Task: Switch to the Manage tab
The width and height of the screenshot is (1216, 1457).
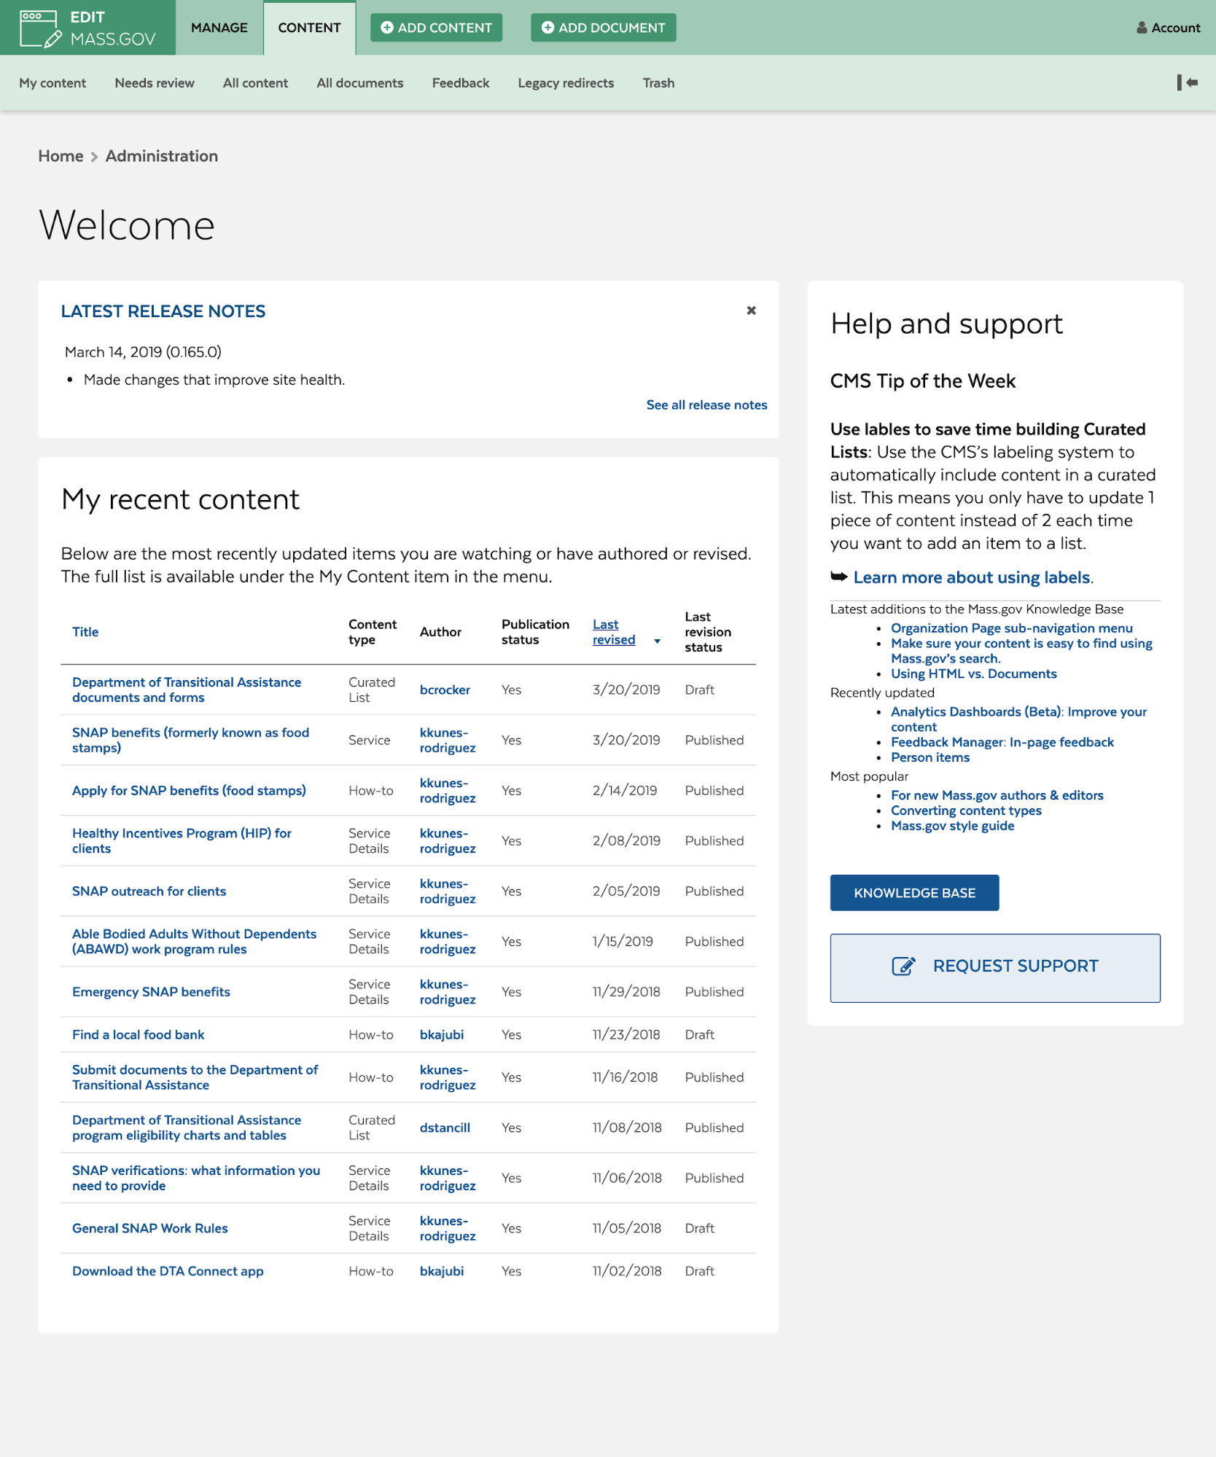Action: pos(218,27)
